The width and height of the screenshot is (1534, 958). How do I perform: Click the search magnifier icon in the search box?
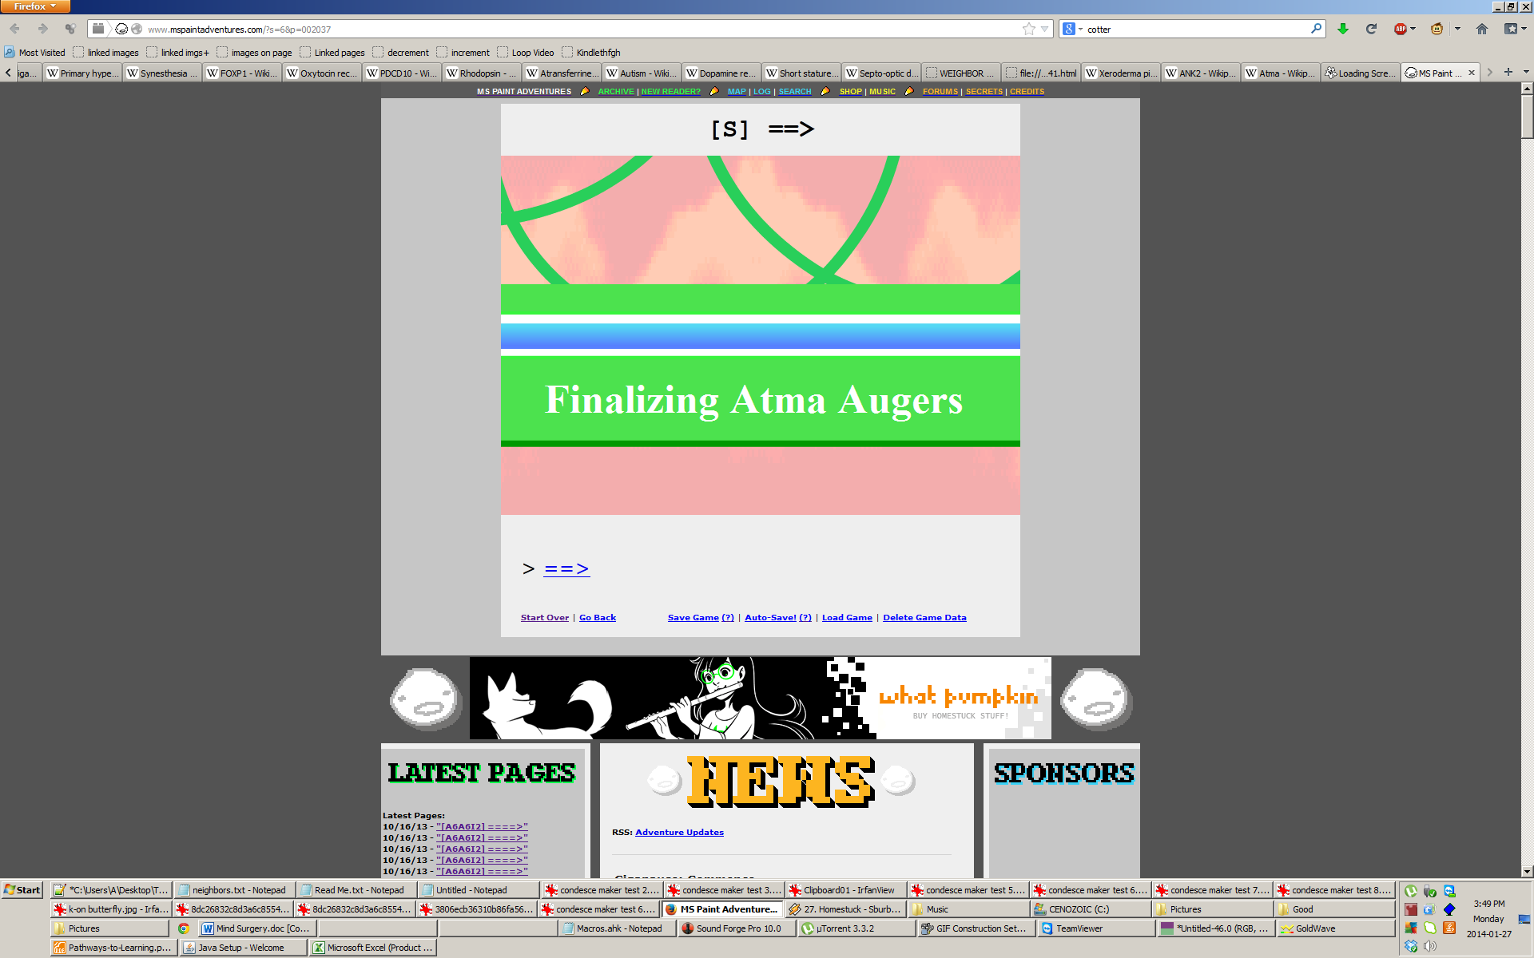(1316, 29)
